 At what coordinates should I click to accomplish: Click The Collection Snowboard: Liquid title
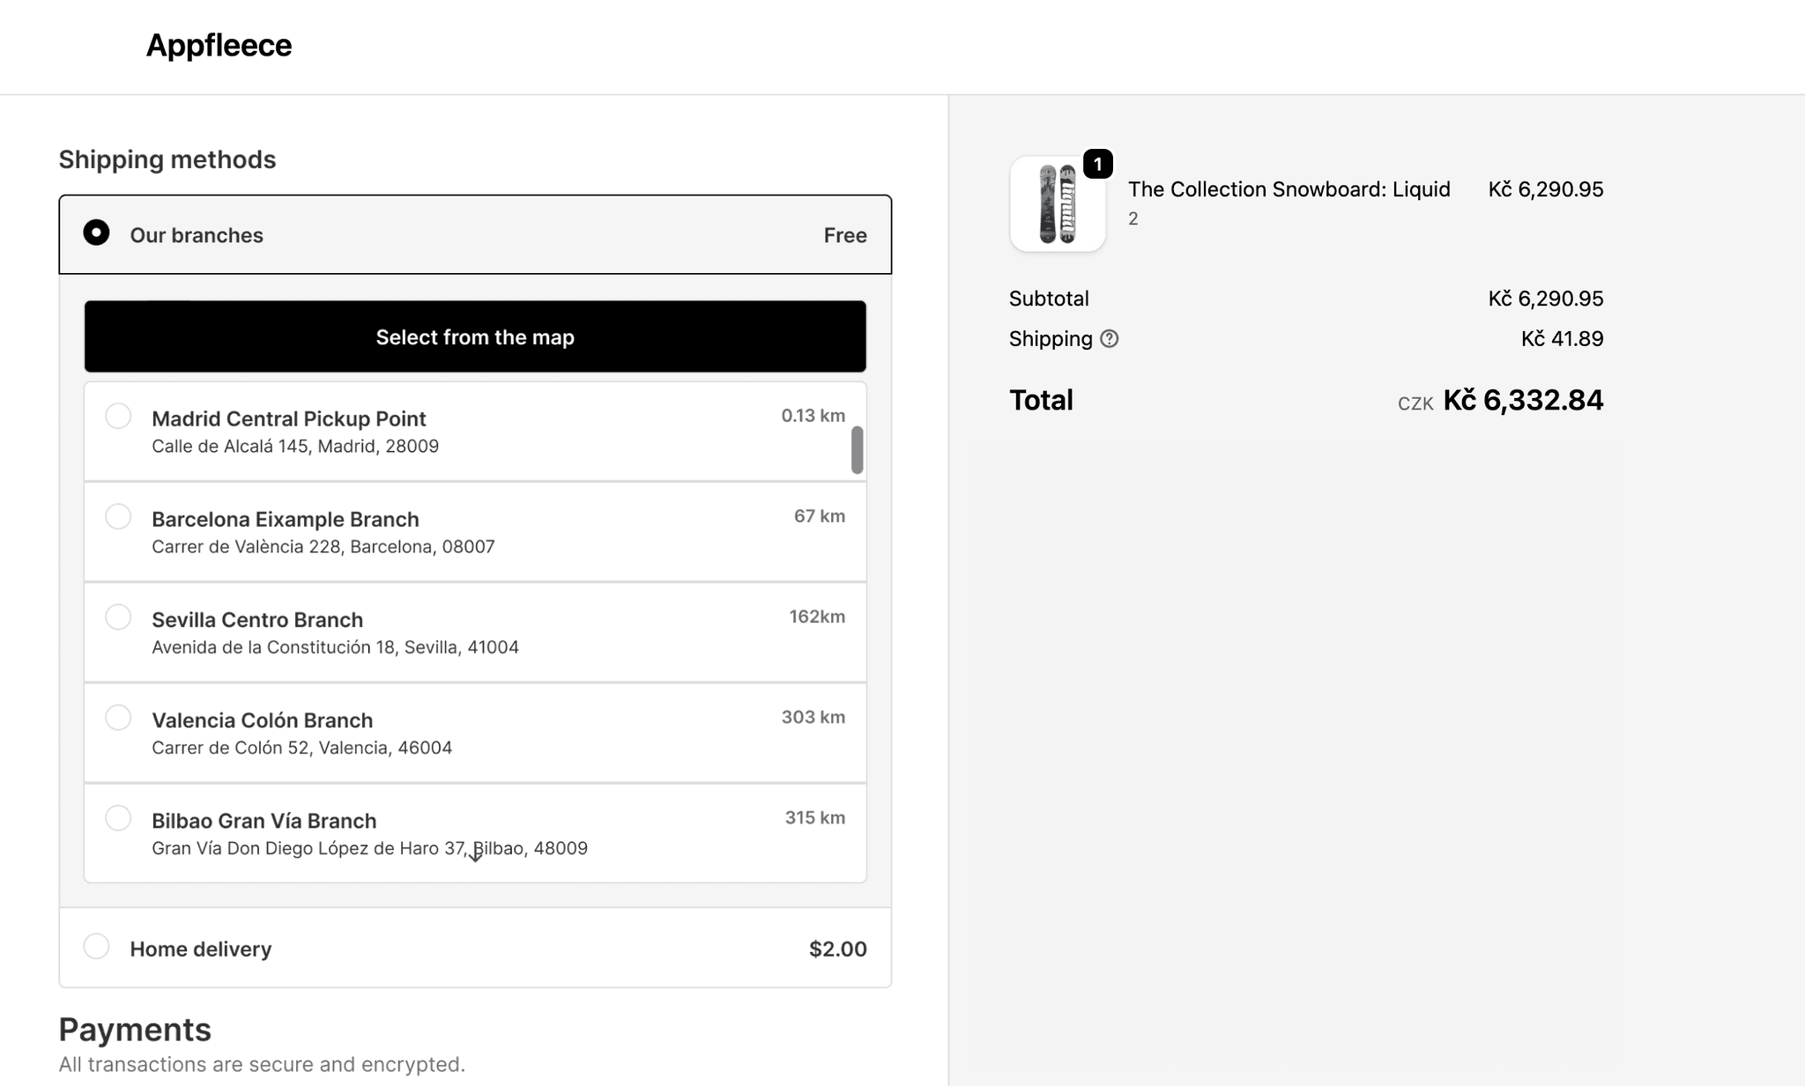point(1289,189)
